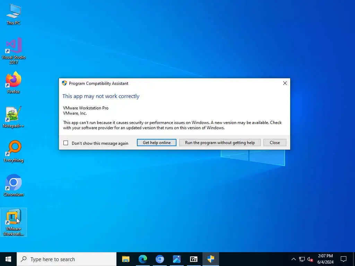Show hidden system tray icons
This screenshot has width=355, height=266.
coord(293,259)
